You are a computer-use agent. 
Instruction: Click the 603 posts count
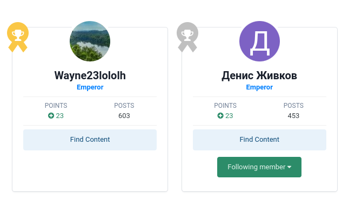point(124,115)
